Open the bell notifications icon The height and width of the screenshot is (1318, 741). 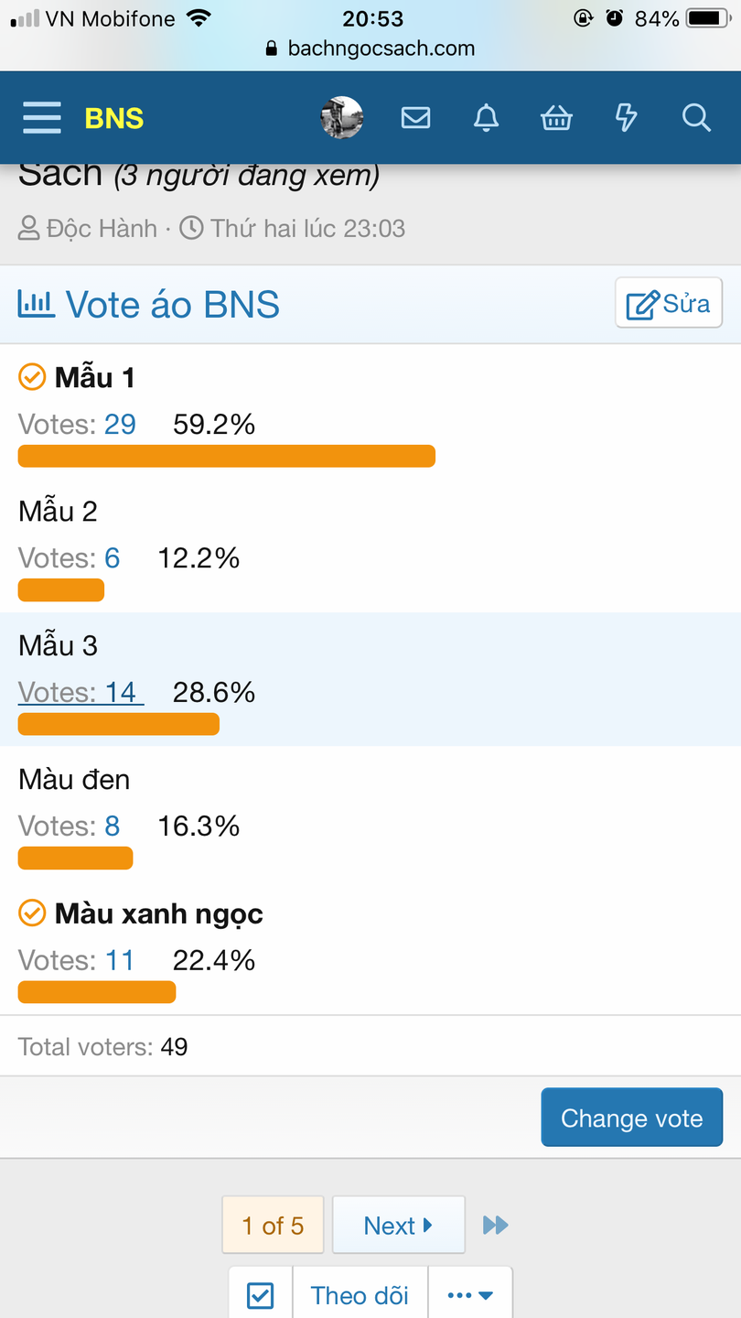point(486,118)
